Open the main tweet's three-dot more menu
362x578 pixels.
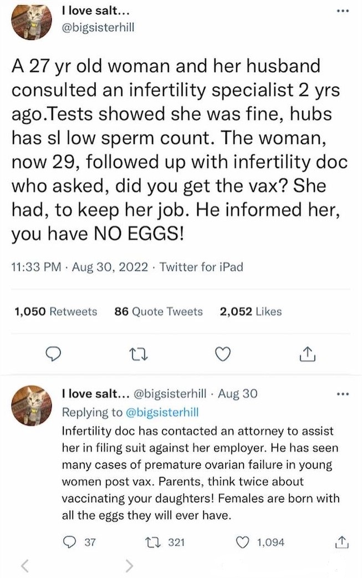(344, 12)
